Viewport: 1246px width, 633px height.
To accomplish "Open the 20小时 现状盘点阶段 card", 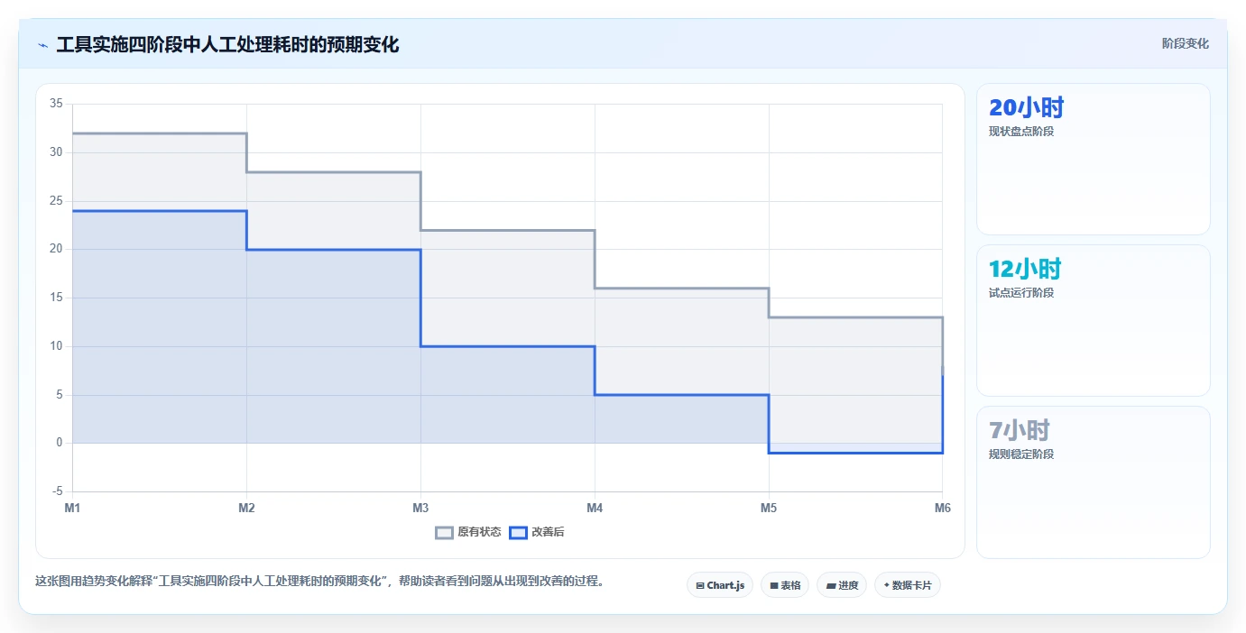I will (1093, 160).
